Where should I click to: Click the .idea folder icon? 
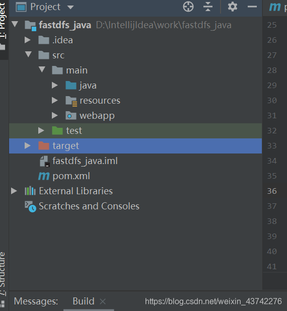click(44, 40)
